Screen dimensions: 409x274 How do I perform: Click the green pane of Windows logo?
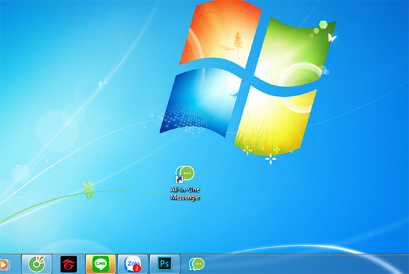292,48
